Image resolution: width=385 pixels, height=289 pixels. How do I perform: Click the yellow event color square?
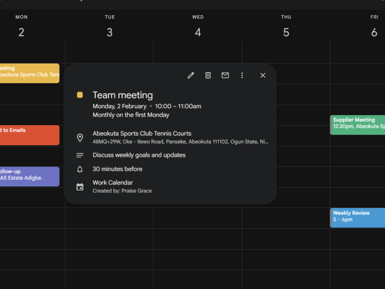tap(80, 95)
